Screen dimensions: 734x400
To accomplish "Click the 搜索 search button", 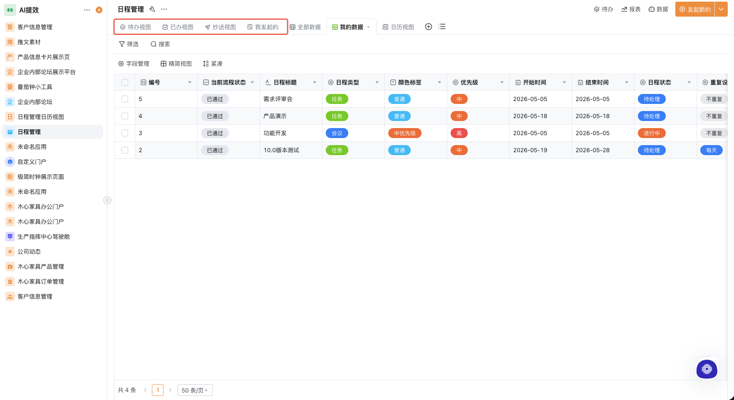I will click(160, 44).
